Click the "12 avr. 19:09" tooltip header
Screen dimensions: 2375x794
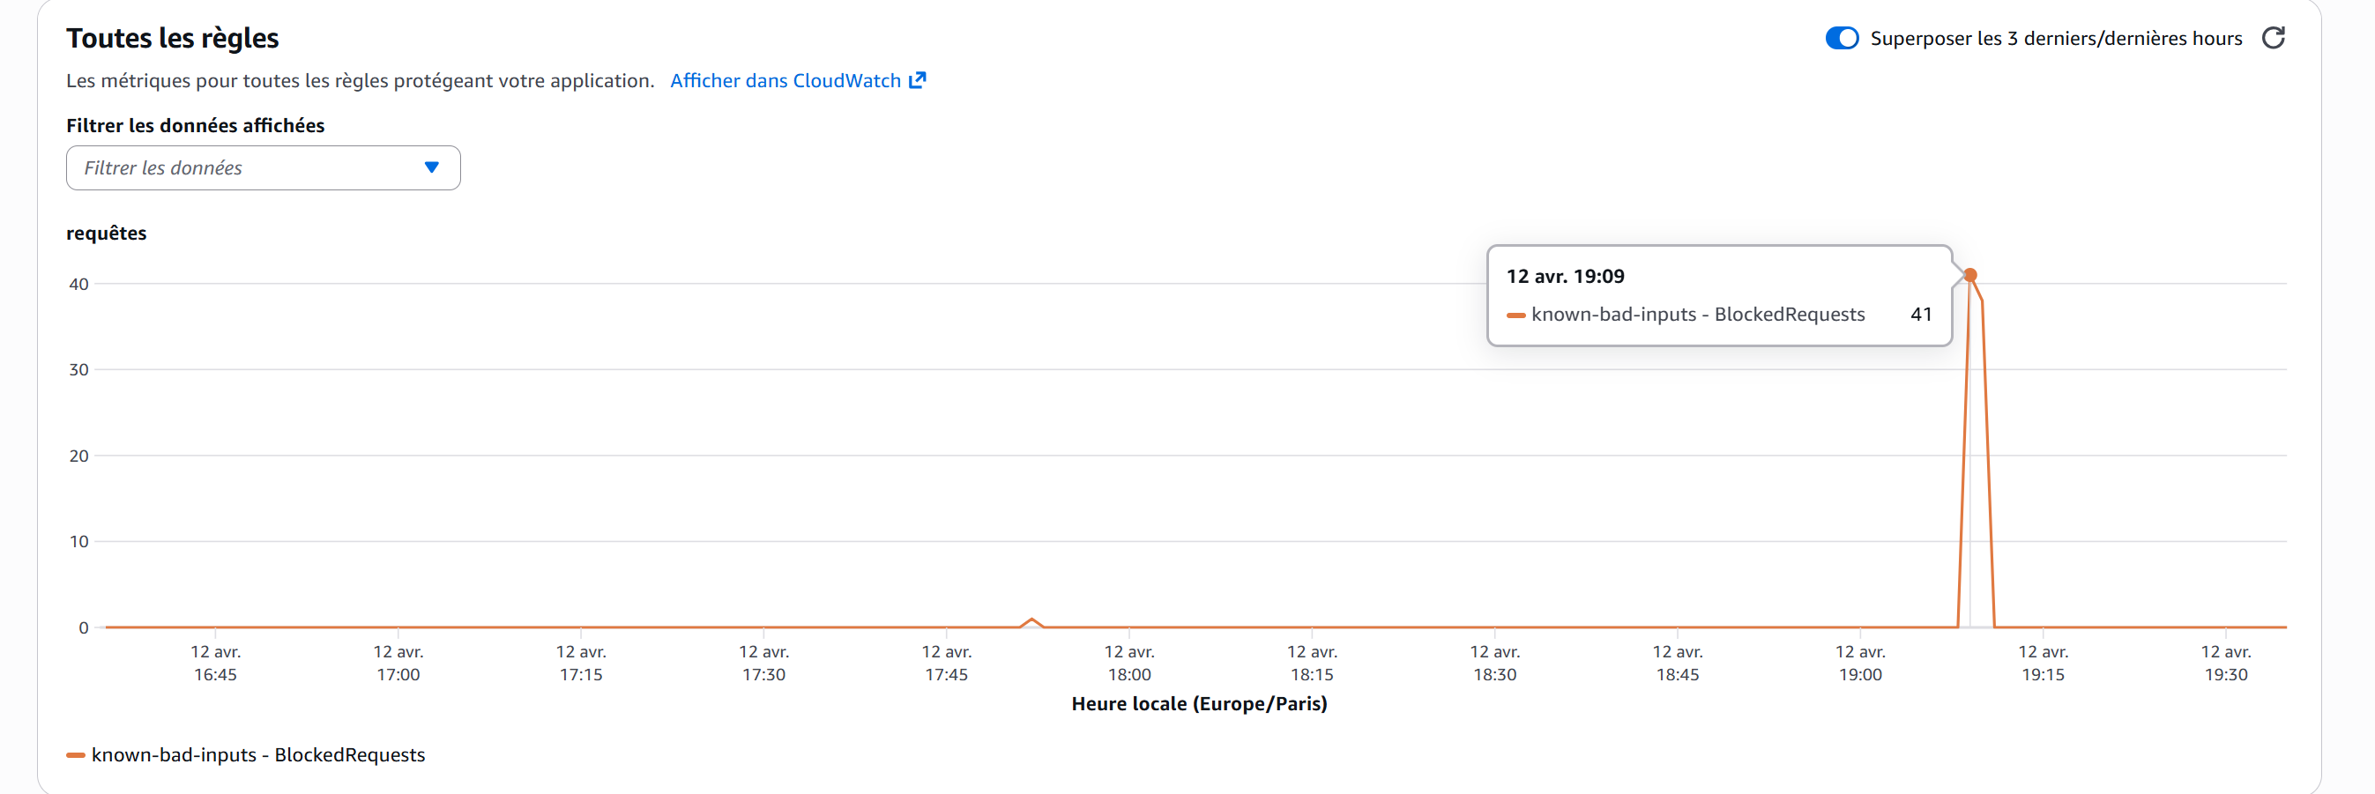(x=1565, y=277)
